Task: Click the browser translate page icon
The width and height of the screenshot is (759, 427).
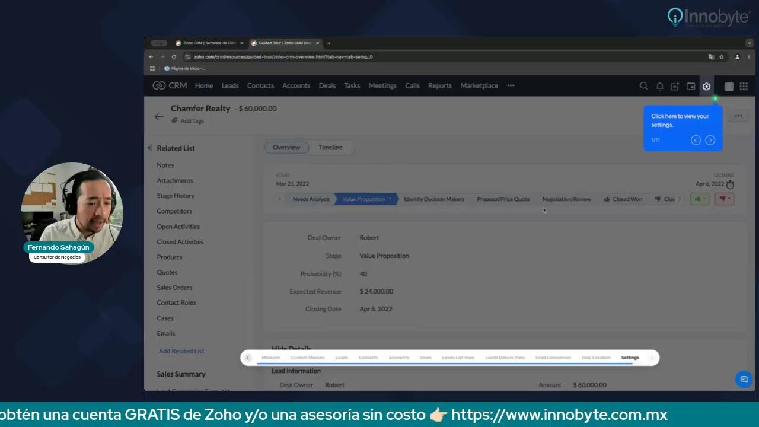Action: pos(711,57)
